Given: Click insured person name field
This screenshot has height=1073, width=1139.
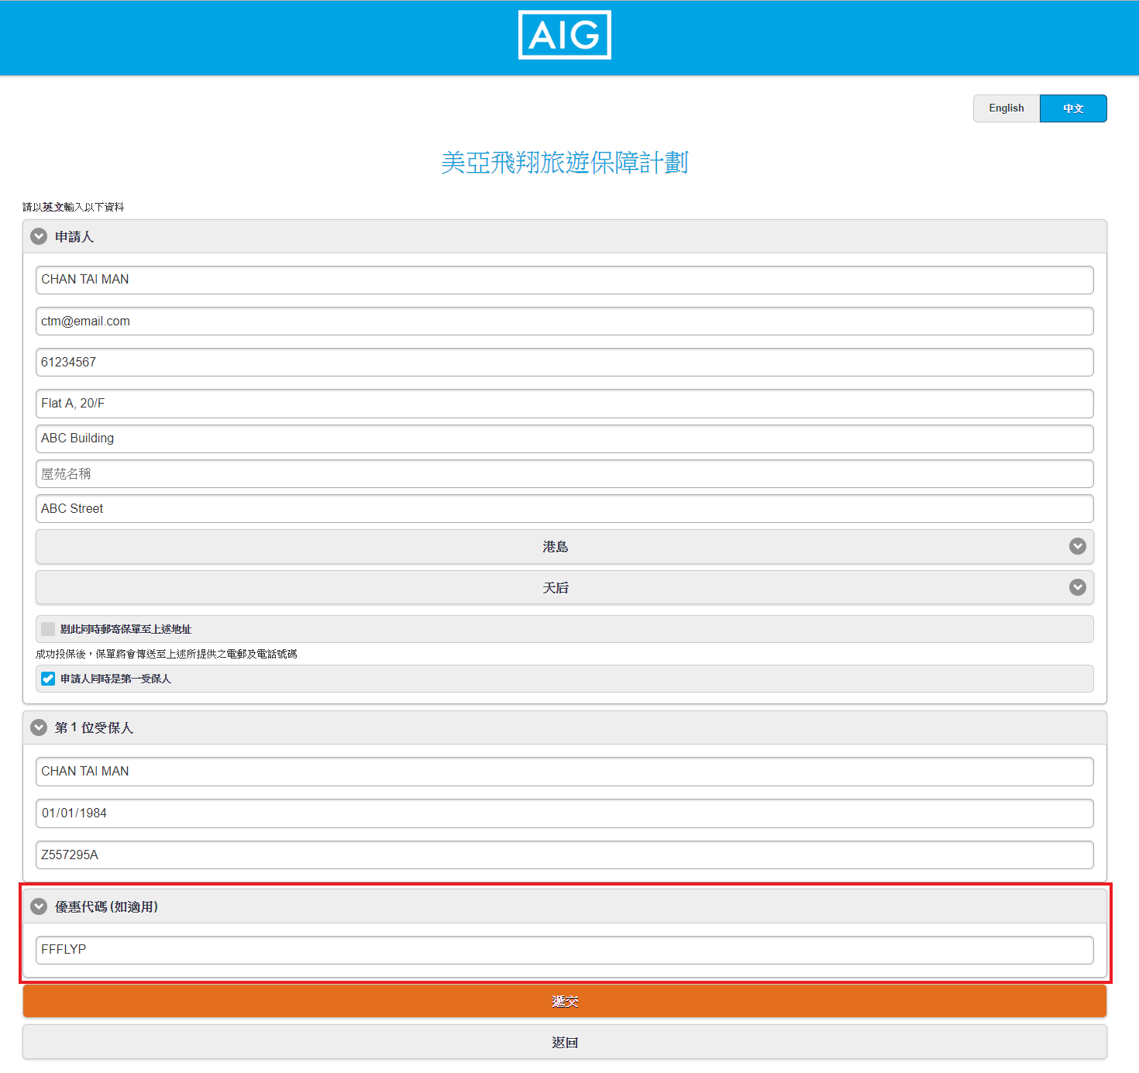Looking at the screenshot, I should [x=564, y=772].
